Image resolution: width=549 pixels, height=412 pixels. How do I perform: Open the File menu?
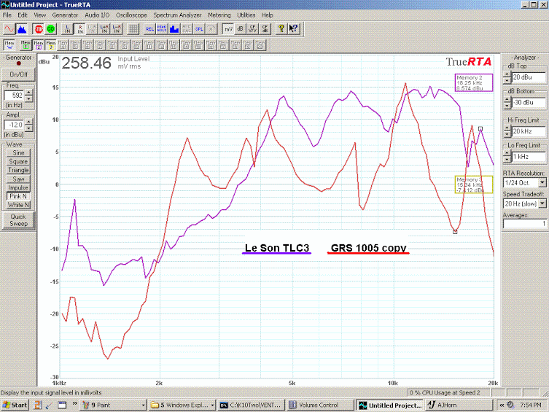coord(7,15)
